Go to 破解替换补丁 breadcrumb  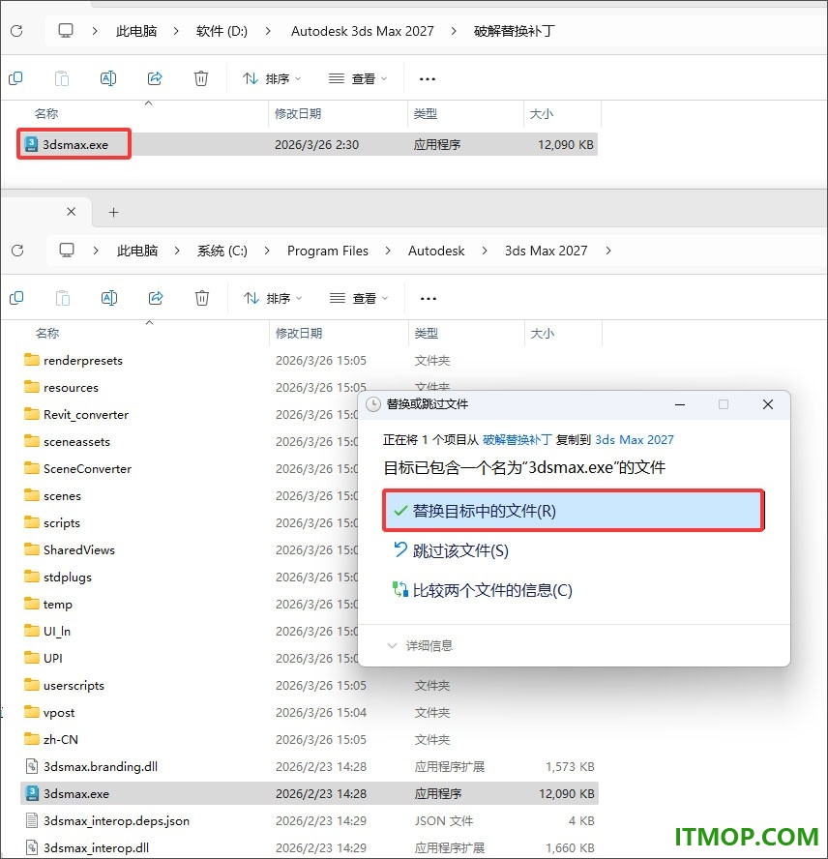(515, 31)
